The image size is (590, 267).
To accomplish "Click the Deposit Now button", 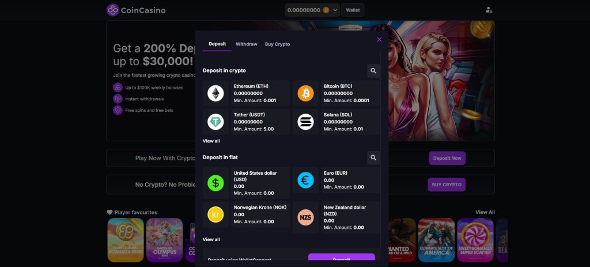I will (447, 158).
